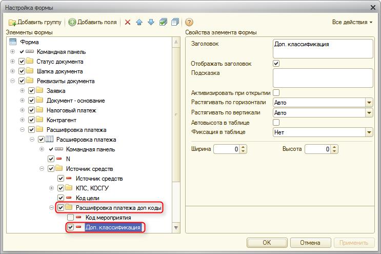Delete element with red X icon
Viewport: 381px width, 254px height.
point(128,23)
